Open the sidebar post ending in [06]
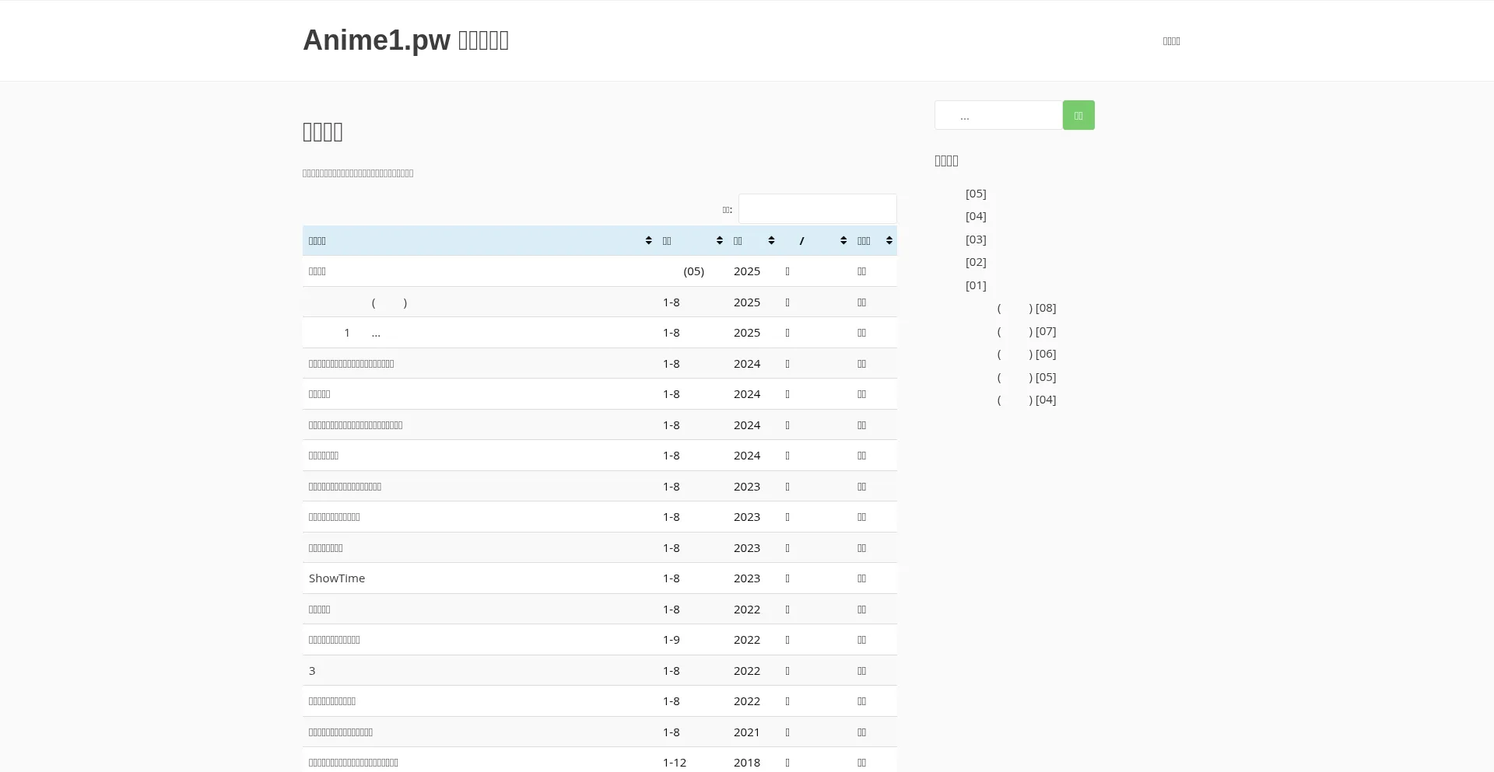The height and width of the screenshot is (772, 1494). point(1026,354)
